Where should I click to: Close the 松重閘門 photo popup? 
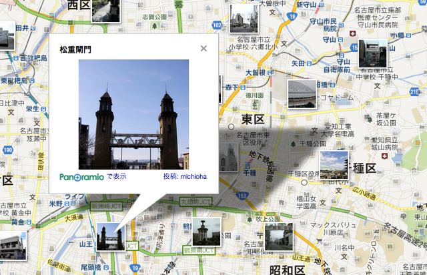point(203,49)
